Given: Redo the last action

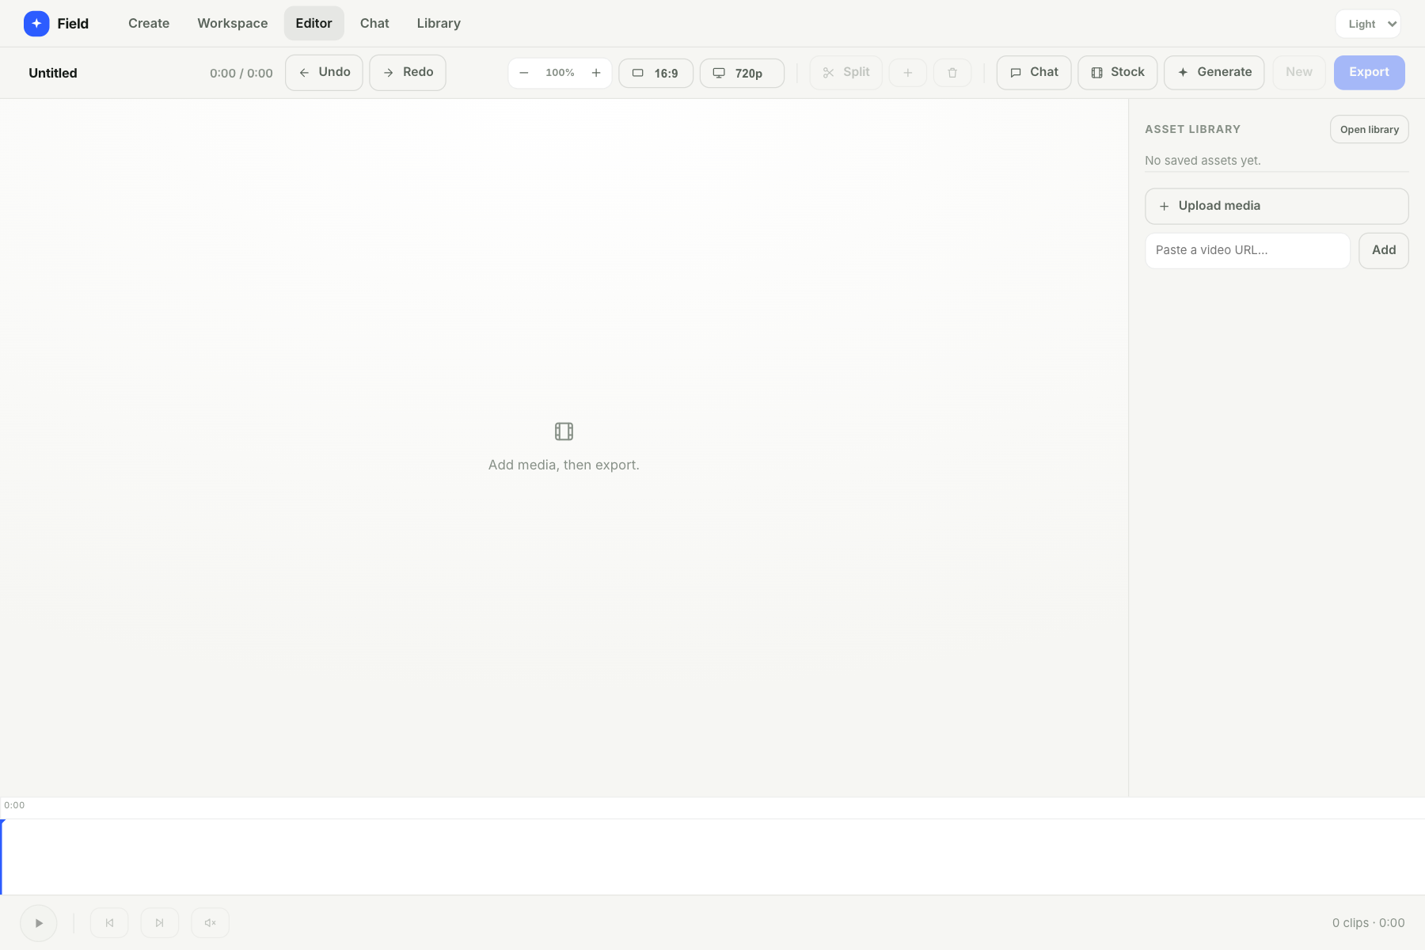Looking at the screenshot, I should tap(408, 73).
